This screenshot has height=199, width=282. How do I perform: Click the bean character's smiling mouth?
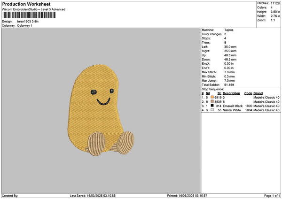coord(103,101)
